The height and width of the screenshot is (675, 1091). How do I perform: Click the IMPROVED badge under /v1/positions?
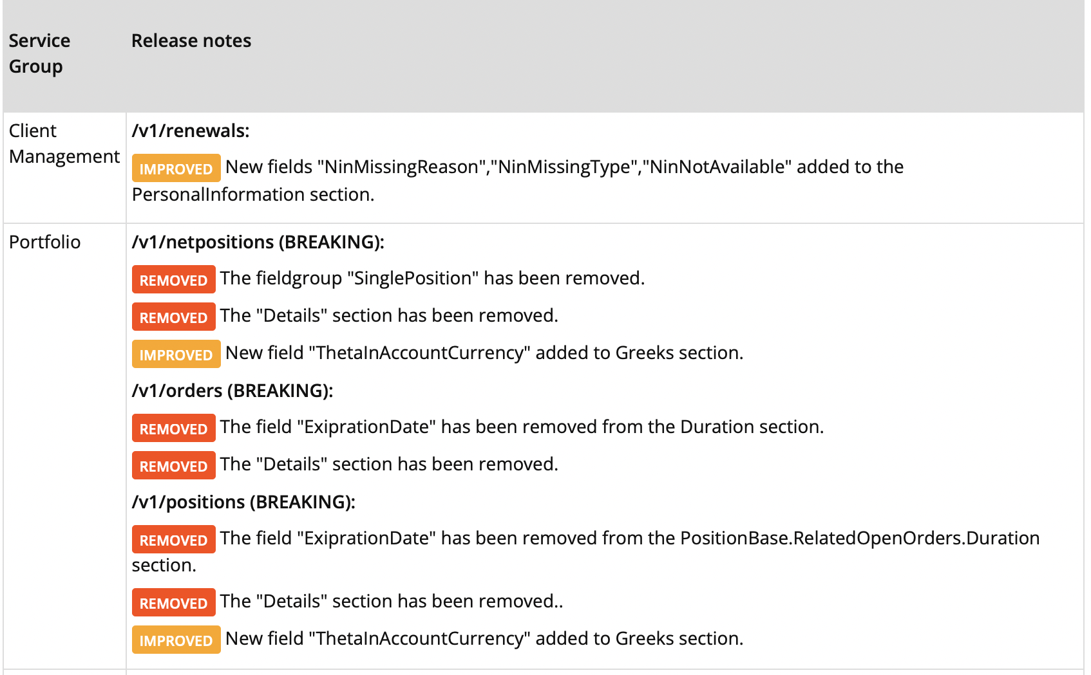point(176,640)
